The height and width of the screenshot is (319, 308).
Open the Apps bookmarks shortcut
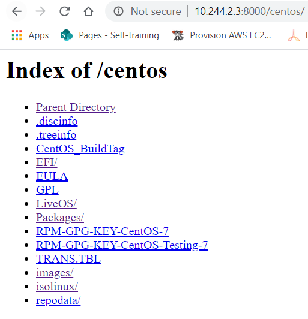coord(30,35)
